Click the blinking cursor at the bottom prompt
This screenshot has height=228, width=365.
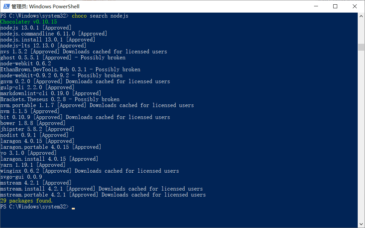[x=73, y=208]
